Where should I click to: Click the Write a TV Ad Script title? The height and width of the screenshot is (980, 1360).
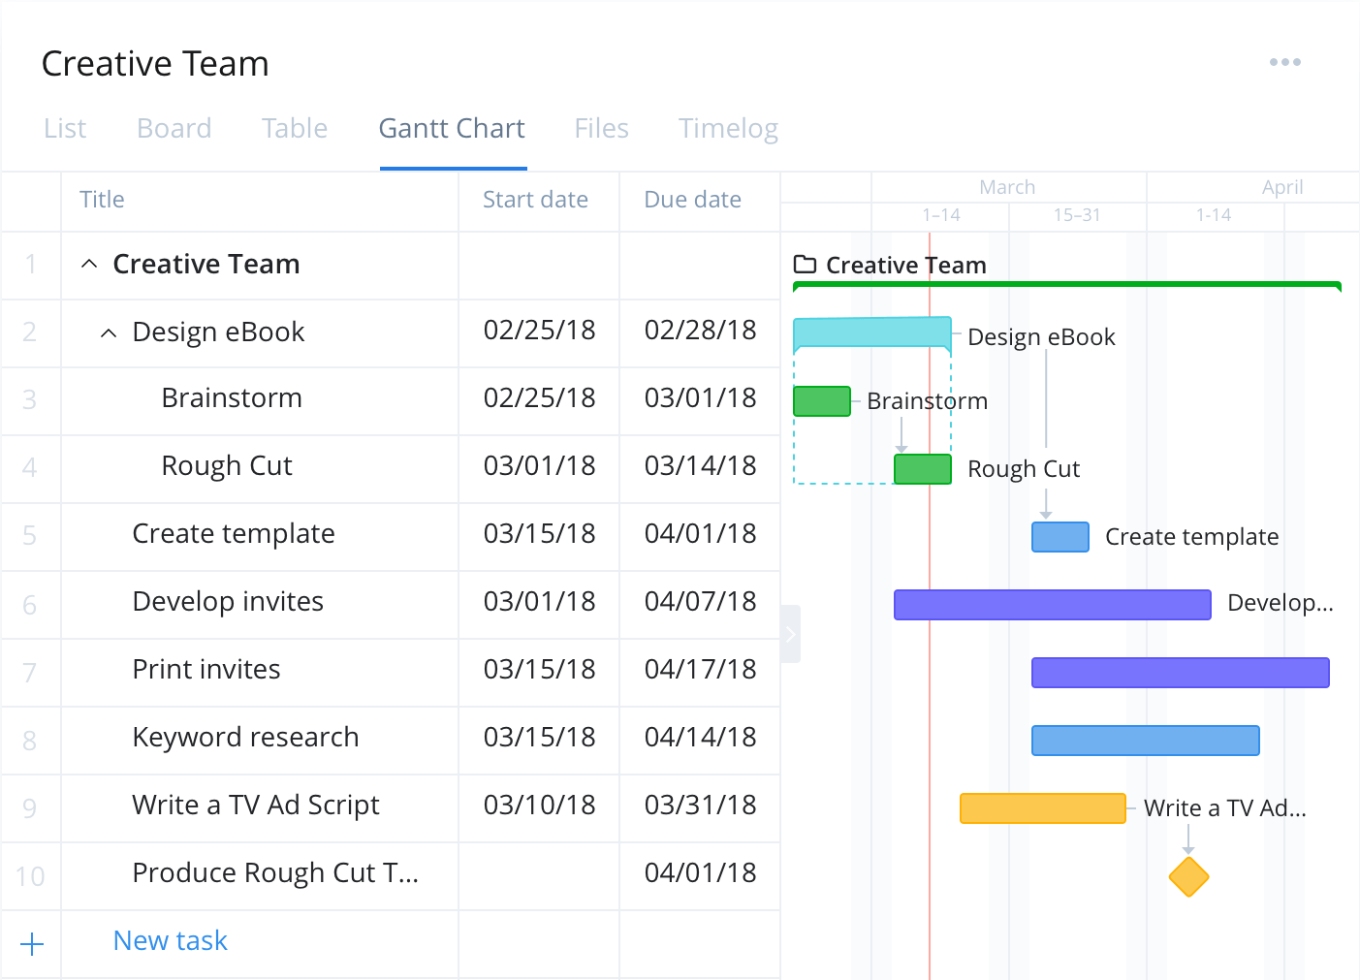pyautogui.click(x=256, y=806)
